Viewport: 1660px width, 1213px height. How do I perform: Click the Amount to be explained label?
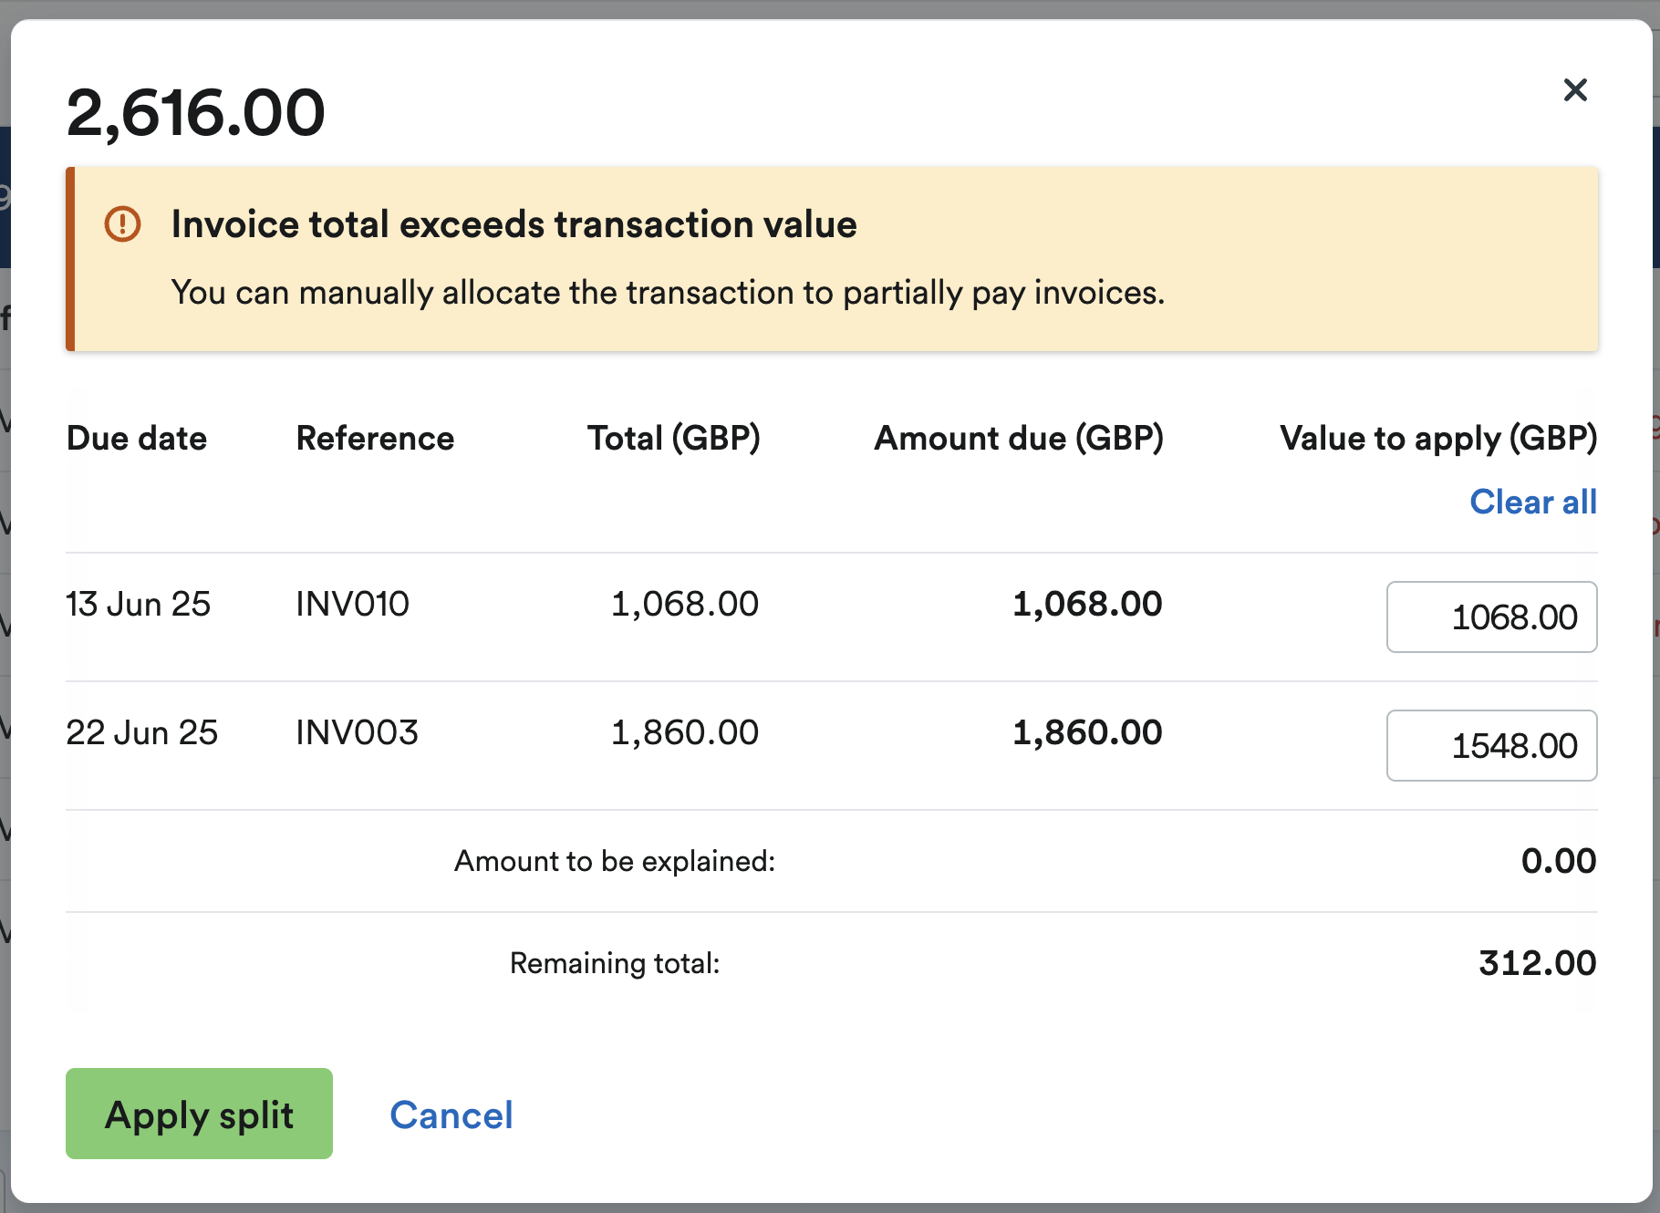(x=615, y=861)
